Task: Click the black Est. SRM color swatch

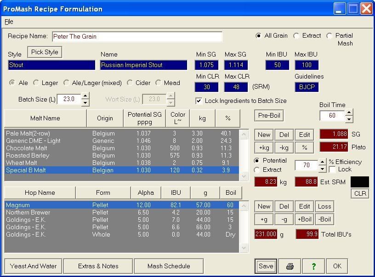Action: 360,182
